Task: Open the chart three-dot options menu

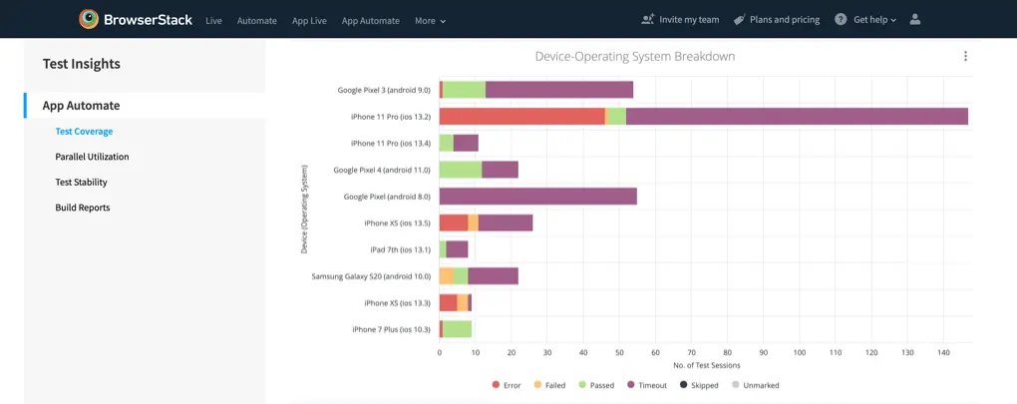Action: tap(965, 57)
